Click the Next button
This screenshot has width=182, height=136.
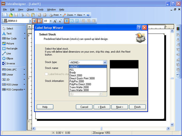pos(120,107)
